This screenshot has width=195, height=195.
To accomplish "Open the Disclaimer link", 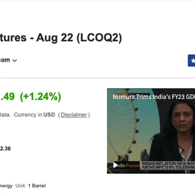I will pyautogui.click(x=74, y=115).
